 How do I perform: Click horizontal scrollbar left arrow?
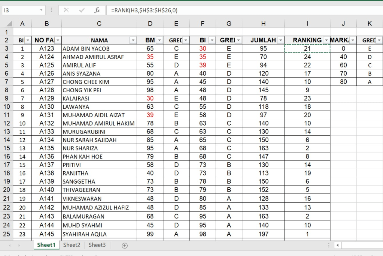click(x=337, y=246)
